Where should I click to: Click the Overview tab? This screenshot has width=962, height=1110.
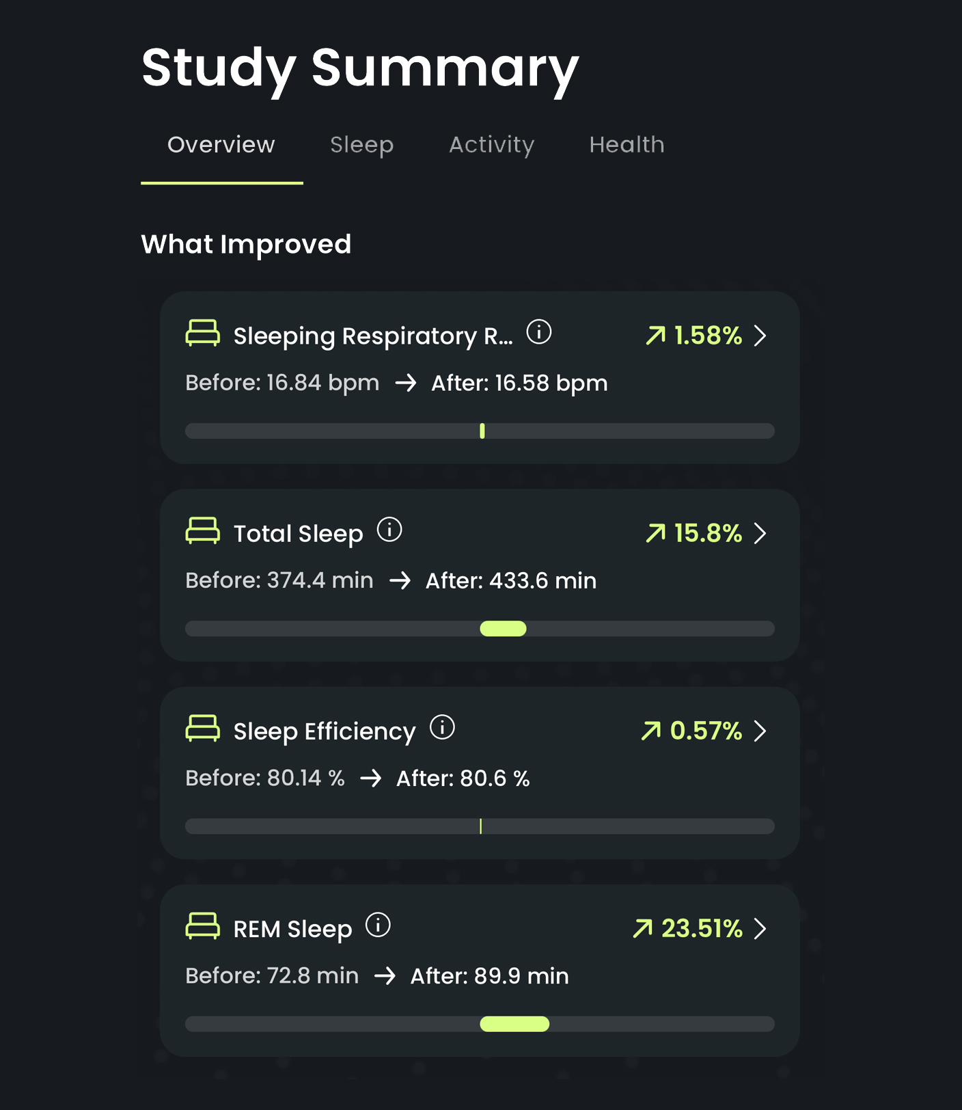(x=221, y=145)
